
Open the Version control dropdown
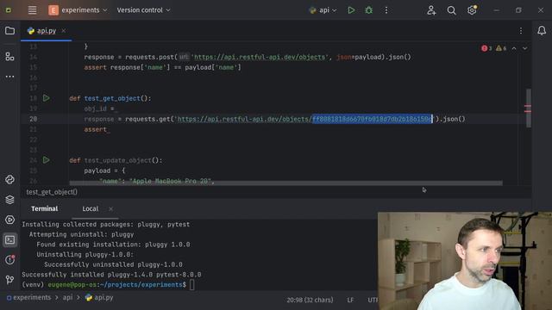click(143, 10)
